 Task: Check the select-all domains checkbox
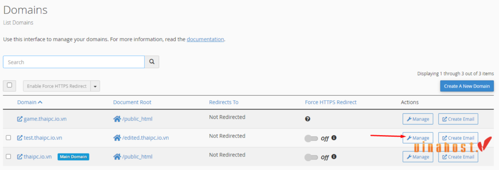click(10, 85)
